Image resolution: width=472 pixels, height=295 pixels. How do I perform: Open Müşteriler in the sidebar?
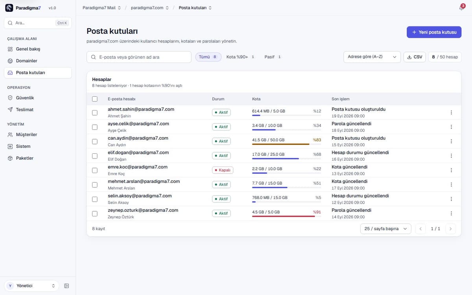[38, 135]
